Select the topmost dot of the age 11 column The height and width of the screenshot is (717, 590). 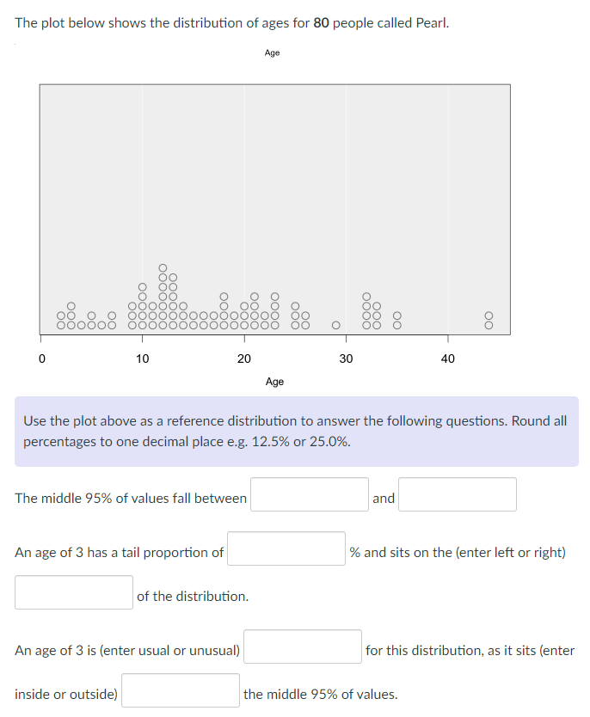click(161, 267)
